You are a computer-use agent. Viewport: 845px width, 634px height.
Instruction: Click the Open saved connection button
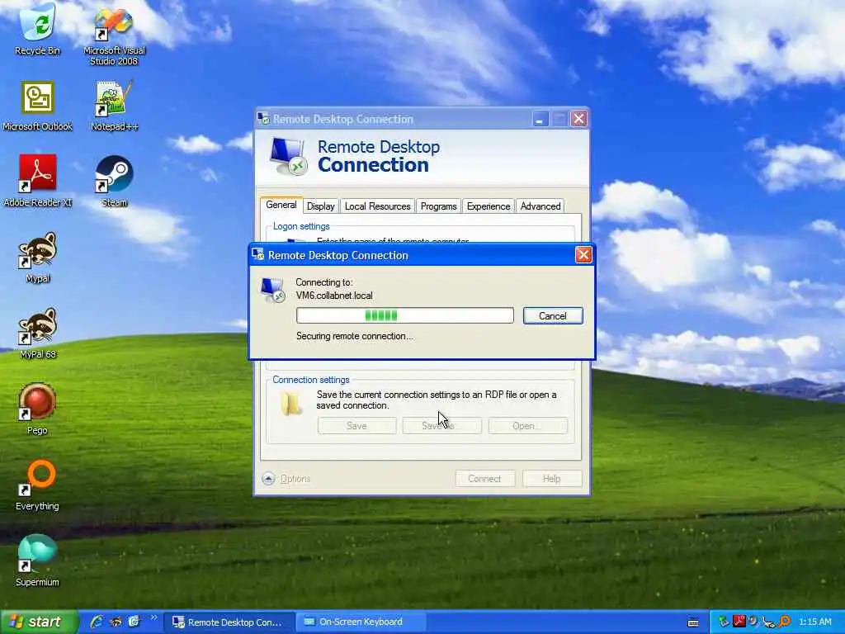coord(527,426)
